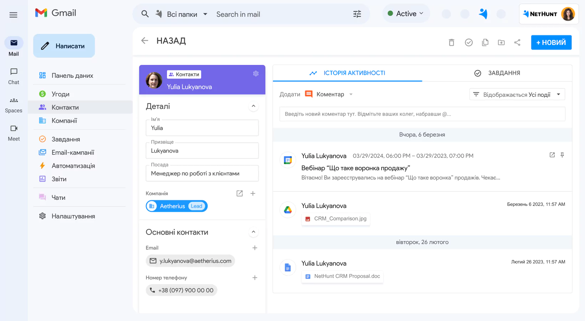Image resolution: width=585 pixels, height=321 pixels.
Task: Click Yulia Lukyanova's contact photo
Action: [154, 80]
